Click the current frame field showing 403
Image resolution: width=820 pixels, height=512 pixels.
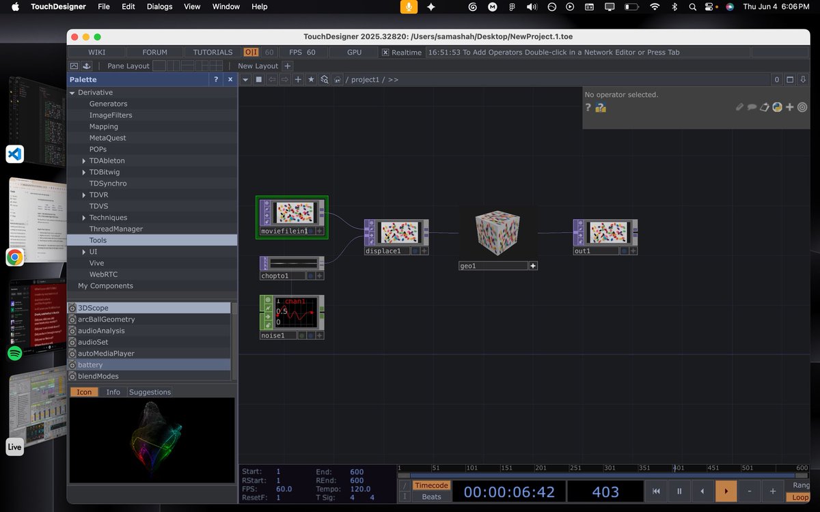click(605, 492)
